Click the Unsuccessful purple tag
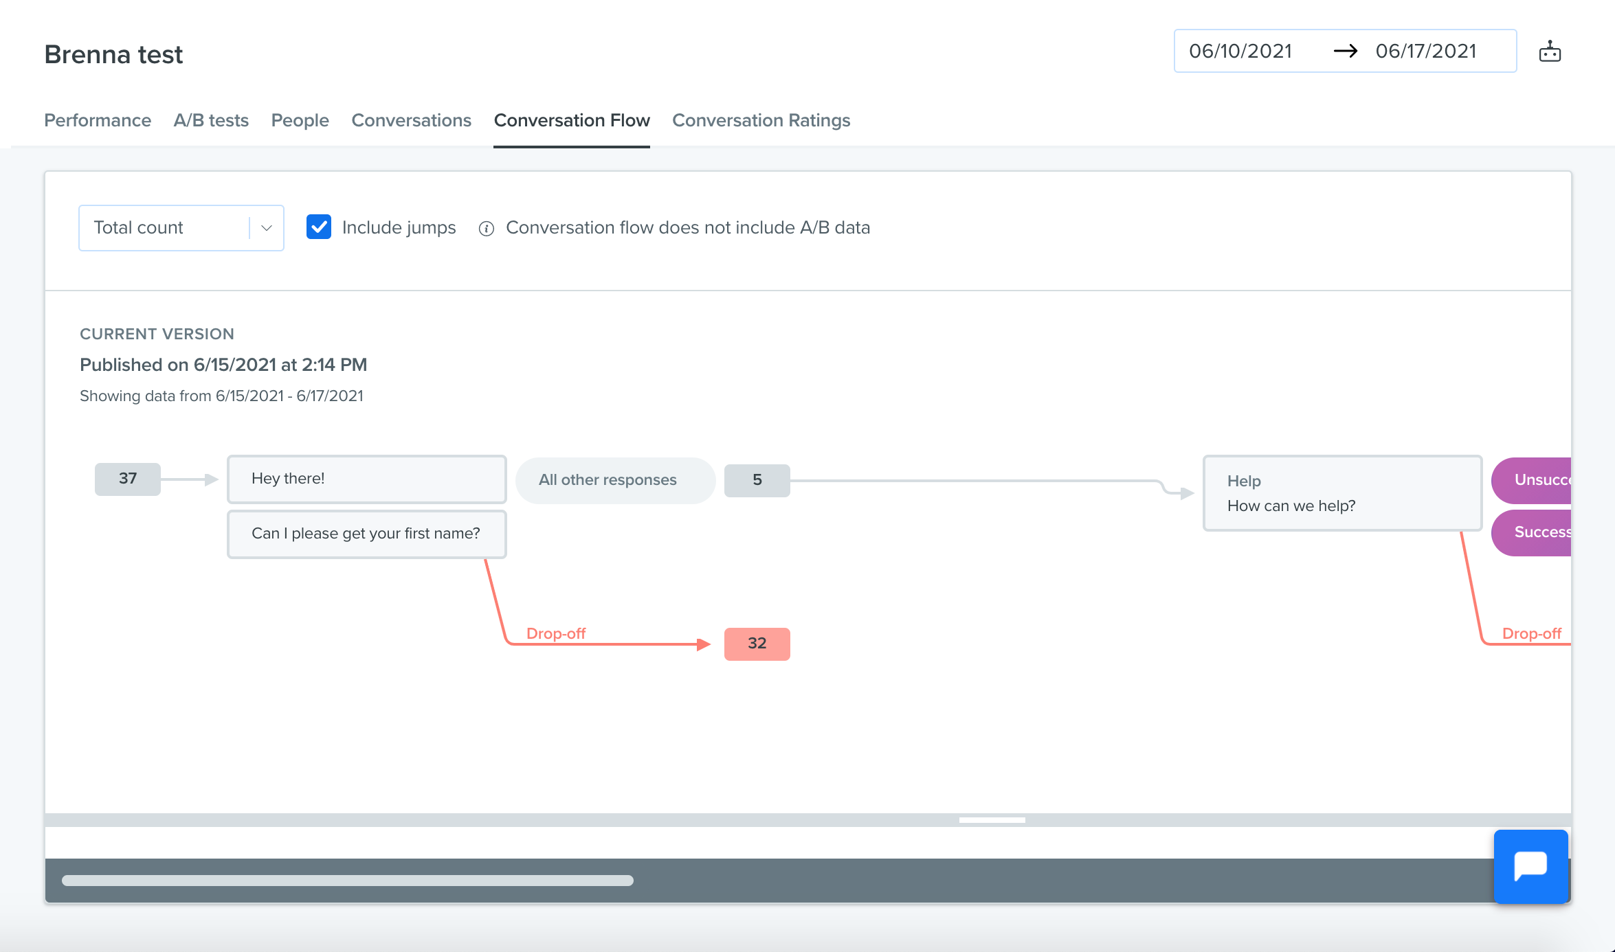 1531,480
